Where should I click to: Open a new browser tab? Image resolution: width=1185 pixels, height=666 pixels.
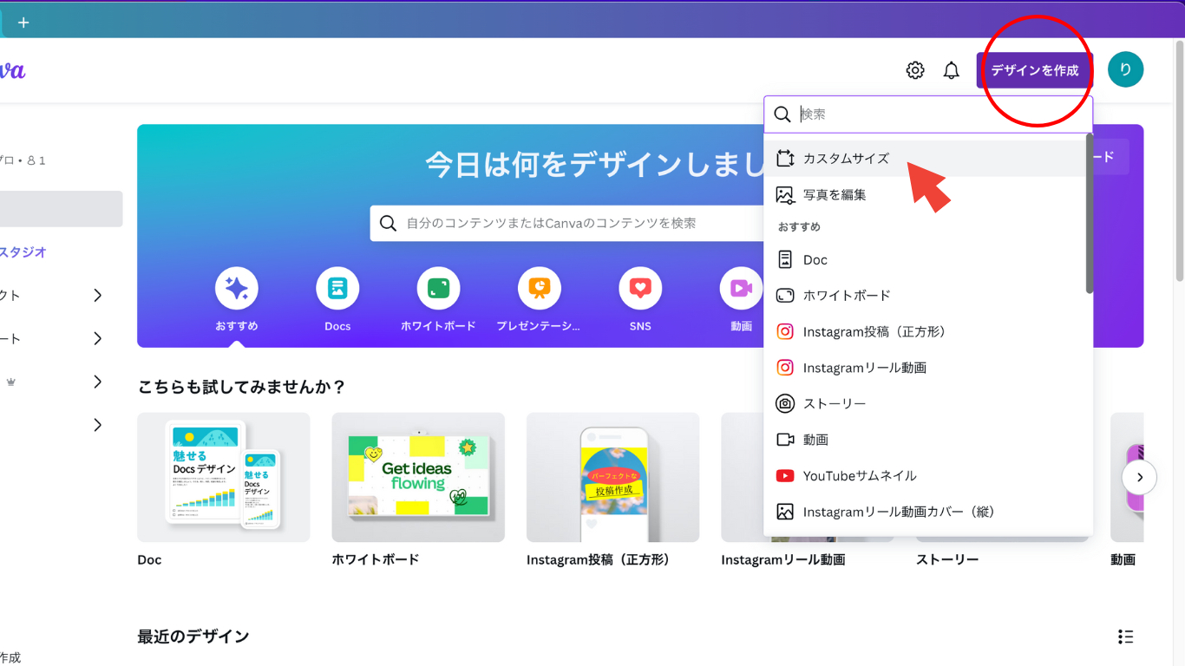[x=23, y=23]
